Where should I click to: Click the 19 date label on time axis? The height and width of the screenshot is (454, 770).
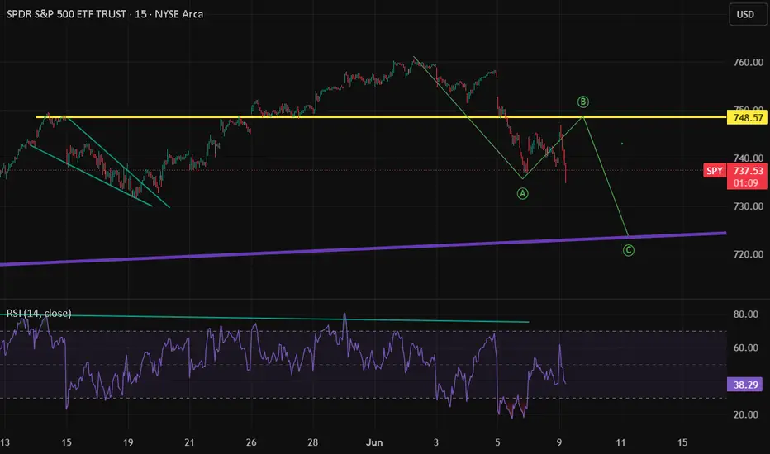[x=128, y=442]
